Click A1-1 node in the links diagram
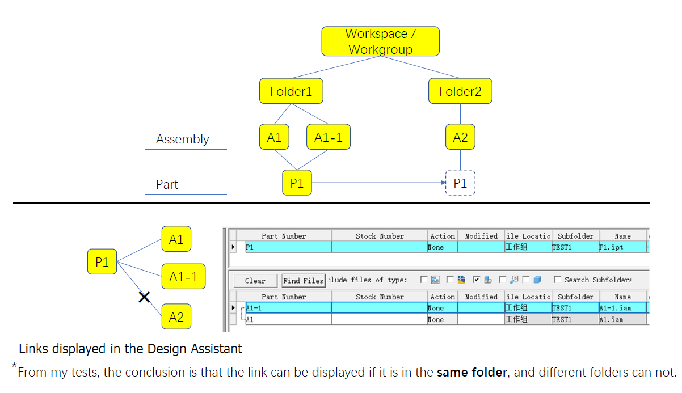 coord(183,277)
